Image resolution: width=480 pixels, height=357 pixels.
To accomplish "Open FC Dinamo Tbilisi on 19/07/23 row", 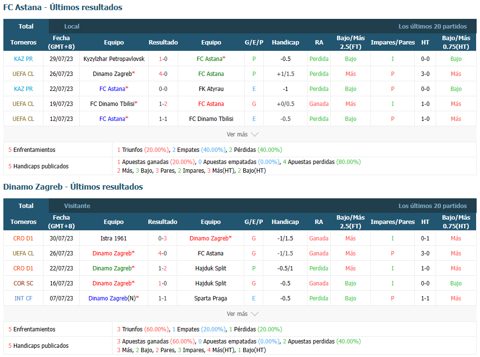I will pyautogui.click(x=113, y=104).
